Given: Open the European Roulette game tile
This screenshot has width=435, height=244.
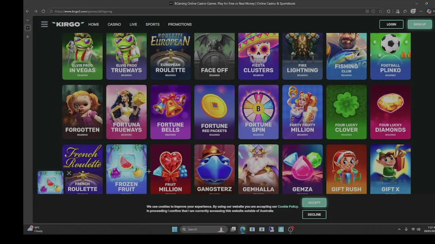Looking at the screenshot, I should coord(170,56).
